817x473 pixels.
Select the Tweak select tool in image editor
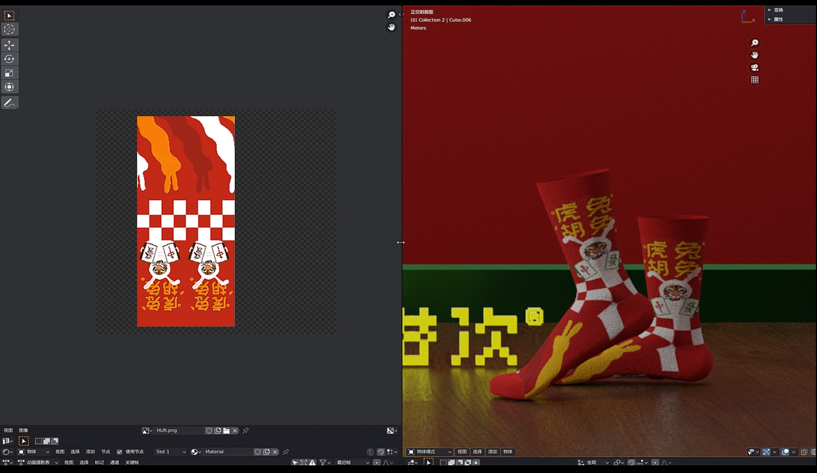(x=9, y=15)
